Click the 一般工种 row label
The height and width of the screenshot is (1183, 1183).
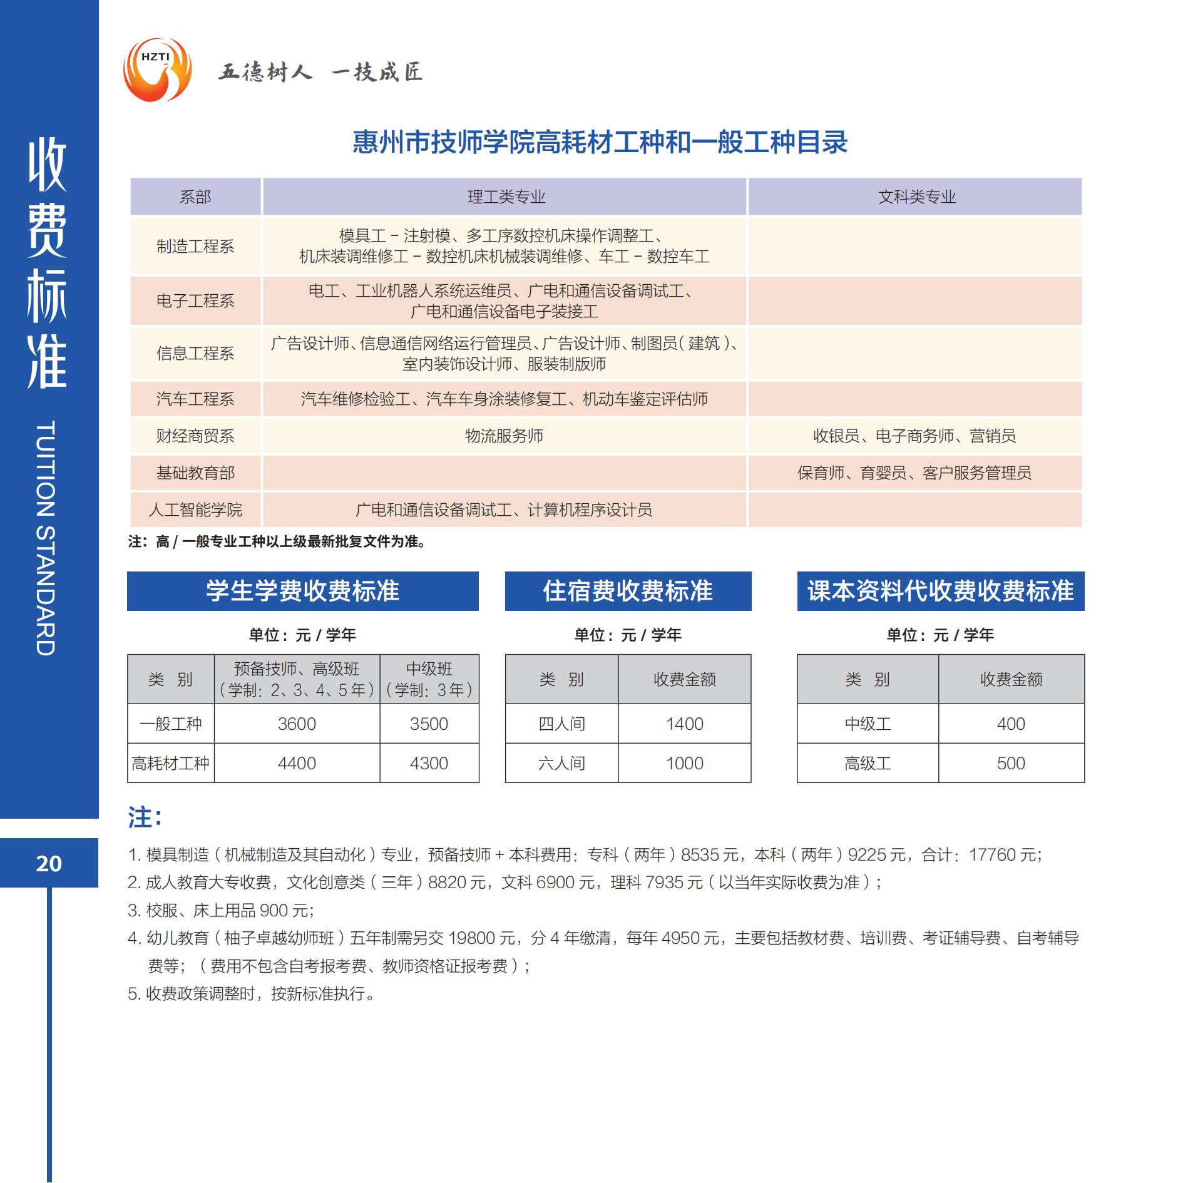171,724
